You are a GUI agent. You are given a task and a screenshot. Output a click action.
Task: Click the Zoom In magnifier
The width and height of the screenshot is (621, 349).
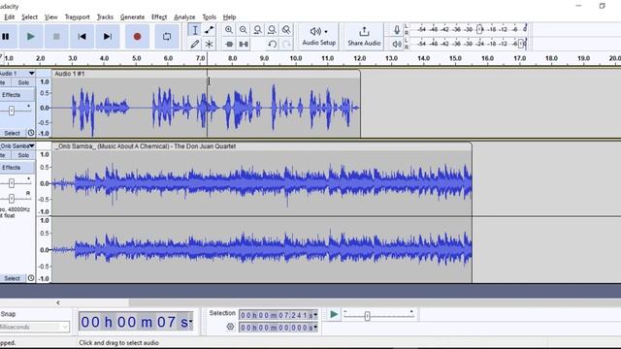point(229,30)
